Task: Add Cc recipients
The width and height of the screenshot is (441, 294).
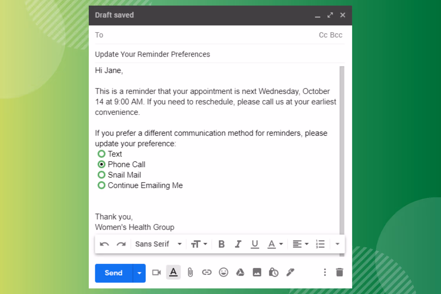Action: (x=323, y=35)
